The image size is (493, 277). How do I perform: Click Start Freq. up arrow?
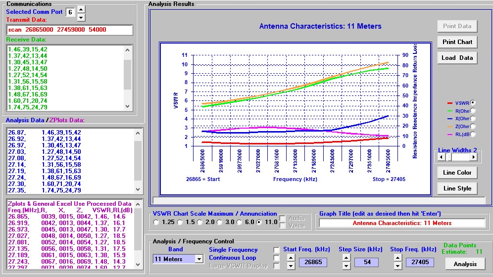pyautogui.click(x=291, y=257)
